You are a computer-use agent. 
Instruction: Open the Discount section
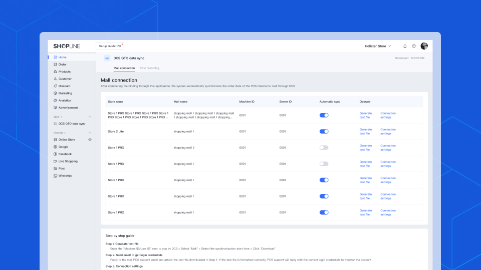click(64, 86)
